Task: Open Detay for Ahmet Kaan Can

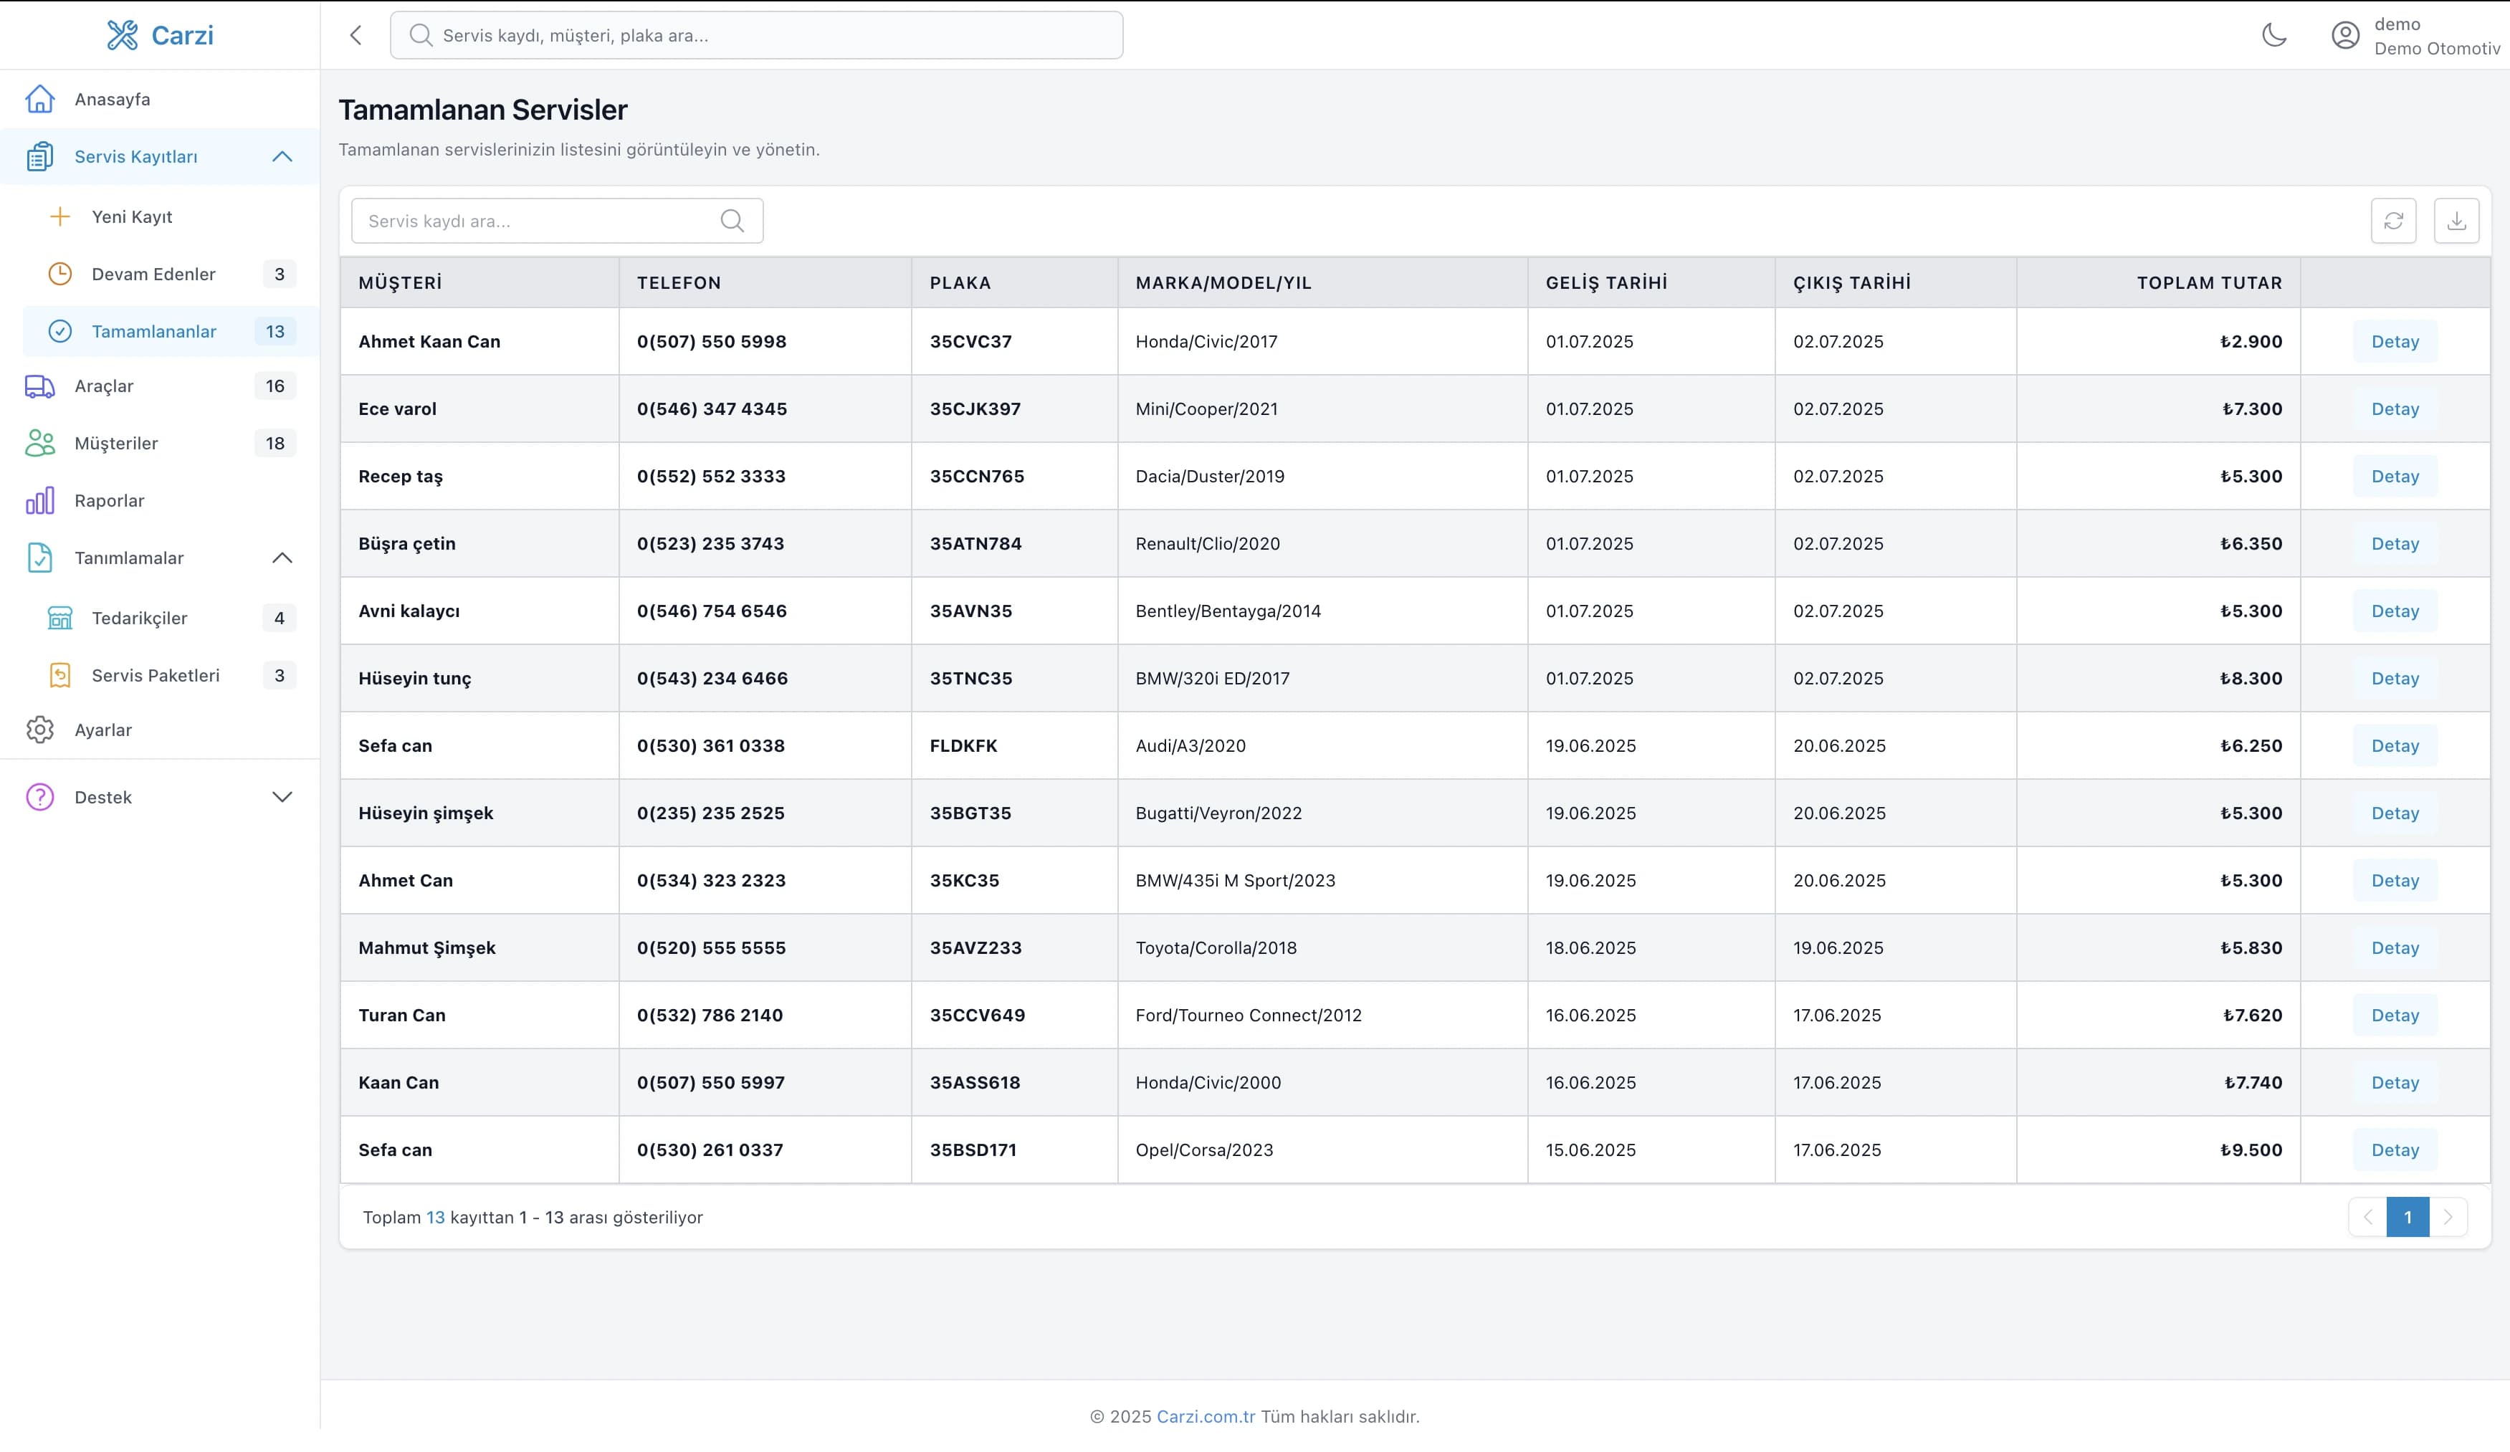Action: tap(2395, 342)
